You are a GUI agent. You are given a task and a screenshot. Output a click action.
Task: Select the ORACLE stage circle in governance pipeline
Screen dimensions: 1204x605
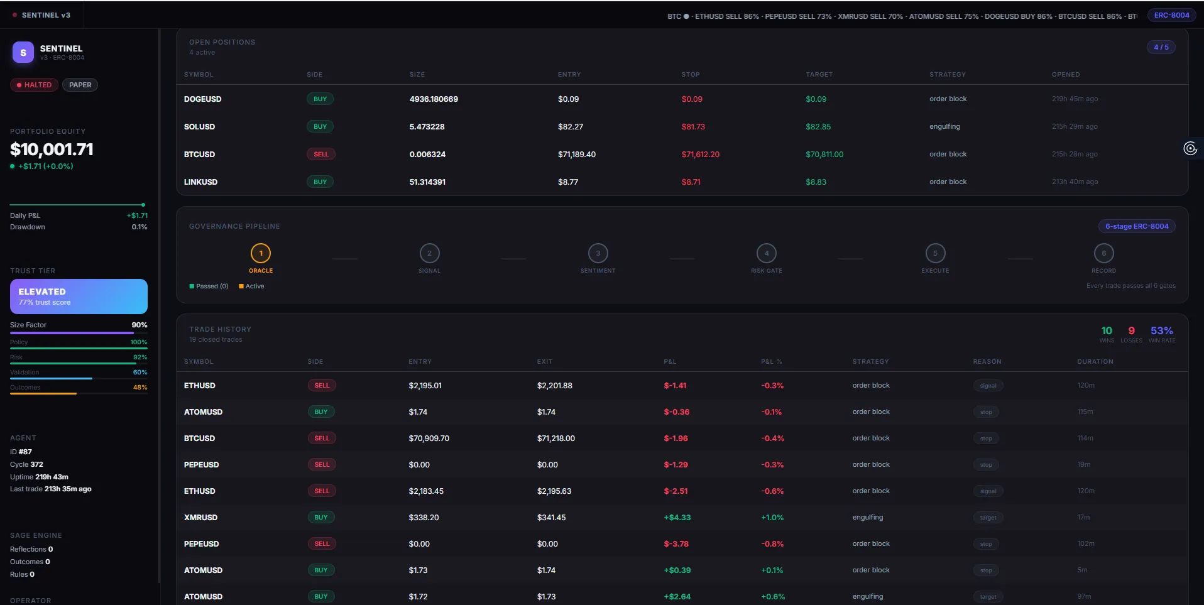[260, 253]
